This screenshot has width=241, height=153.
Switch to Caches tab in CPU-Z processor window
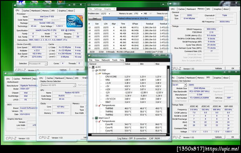coord(26,11)
